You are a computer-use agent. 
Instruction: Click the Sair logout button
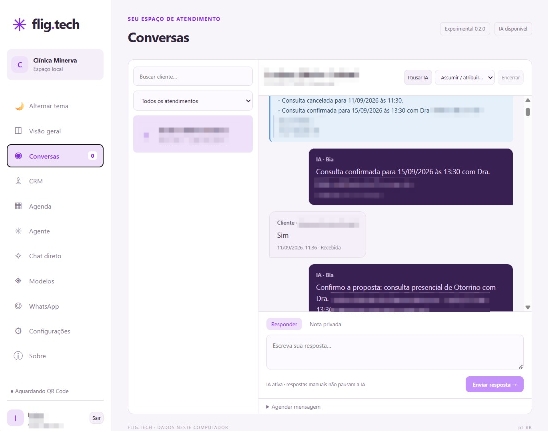97,418
